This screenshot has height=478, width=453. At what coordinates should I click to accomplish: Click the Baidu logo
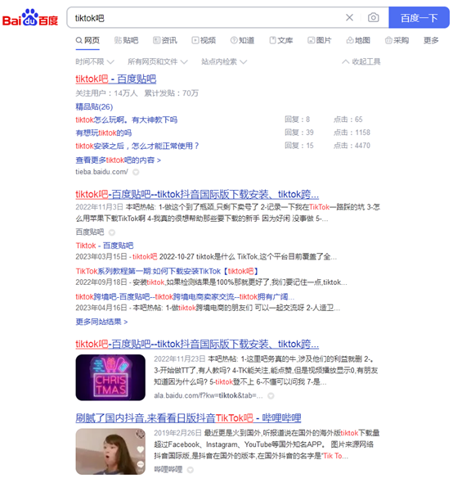[30, 18]
